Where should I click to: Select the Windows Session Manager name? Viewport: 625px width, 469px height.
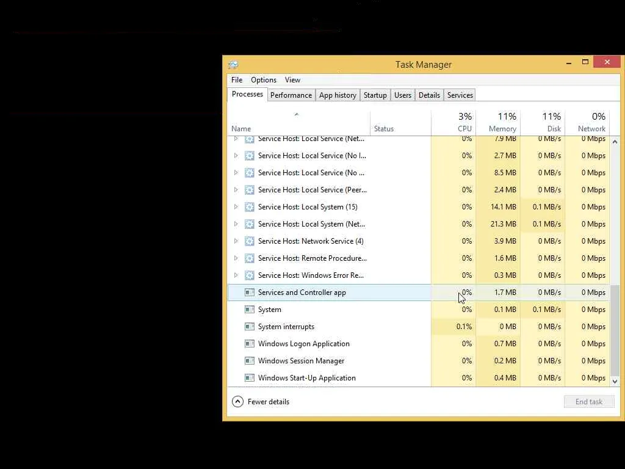coord(301,361)
